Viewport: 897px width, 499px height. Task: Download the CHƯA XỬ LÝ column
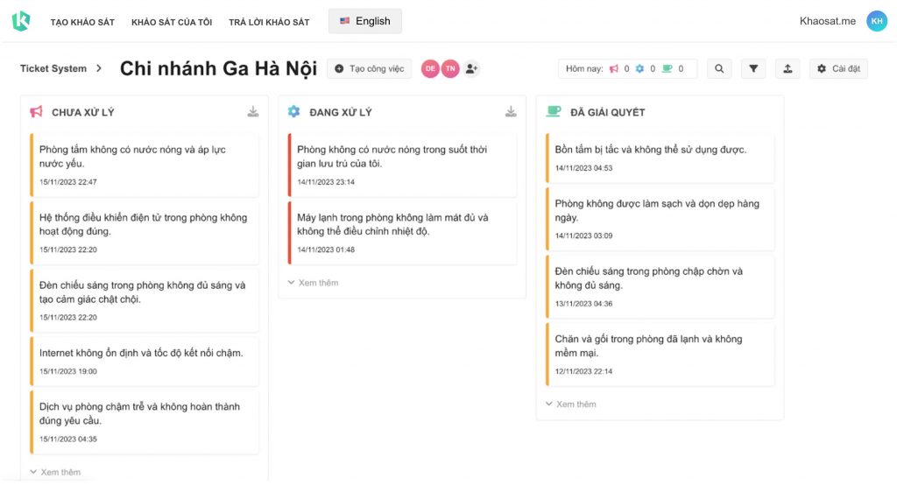pyautogui.click(x=253, y=111)
